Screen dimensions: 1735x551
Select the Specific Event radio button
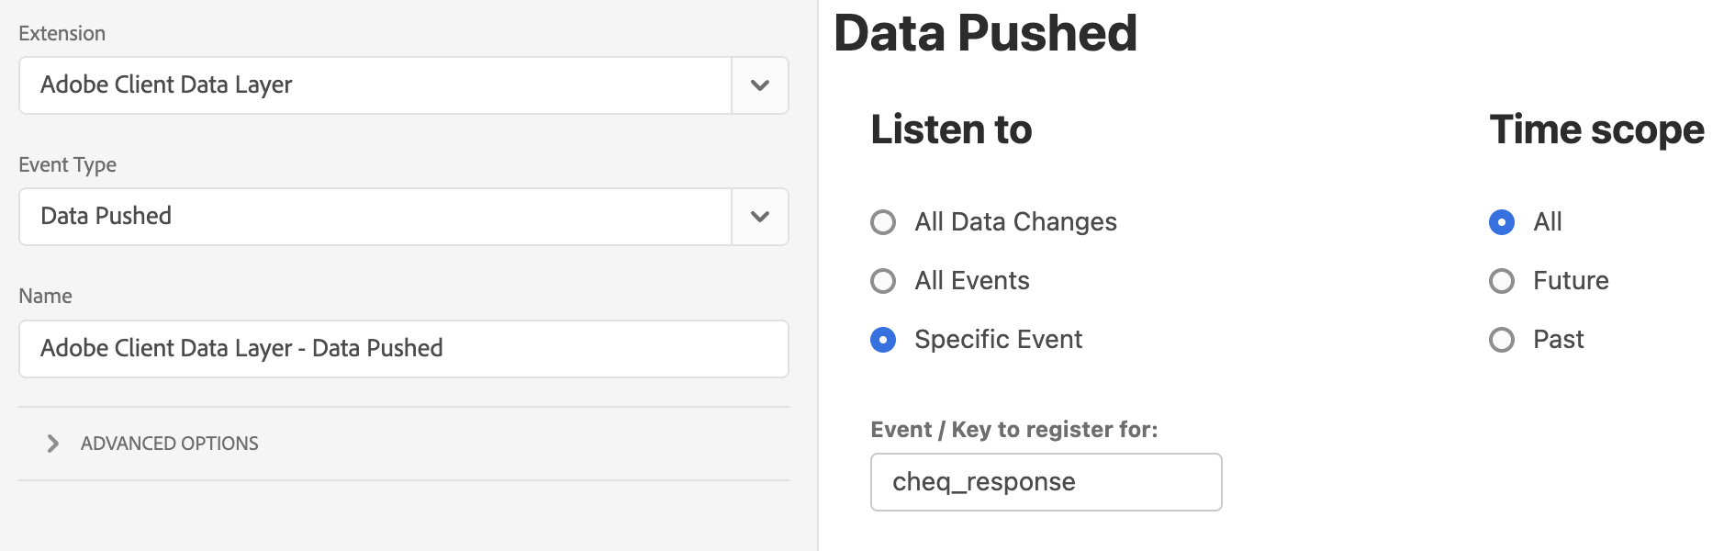[883, 340]
